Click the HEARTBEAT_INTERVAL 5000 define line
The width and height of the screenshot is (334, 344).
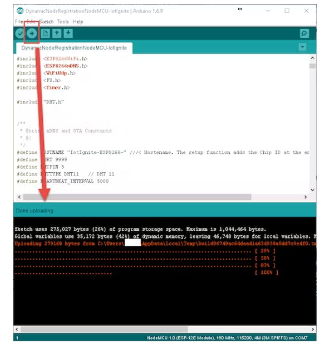click(63, 181)
